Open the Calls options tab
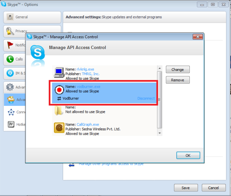This screenshot has width=231, height=196. (x=15, y=59)
